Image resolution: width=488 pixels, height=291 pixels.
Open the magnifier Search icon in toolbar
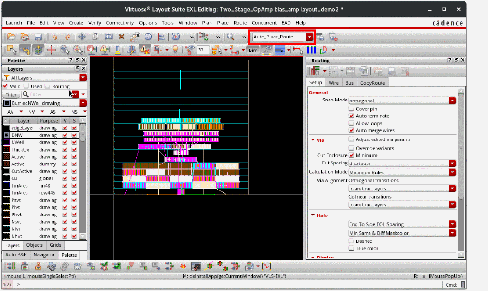point(230,37)
